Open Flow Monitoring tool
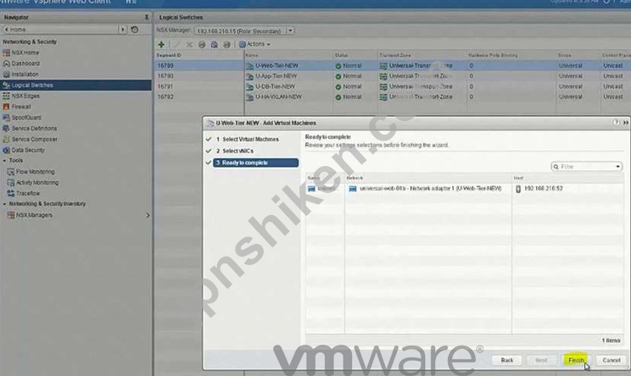 (x=35, y=172)
